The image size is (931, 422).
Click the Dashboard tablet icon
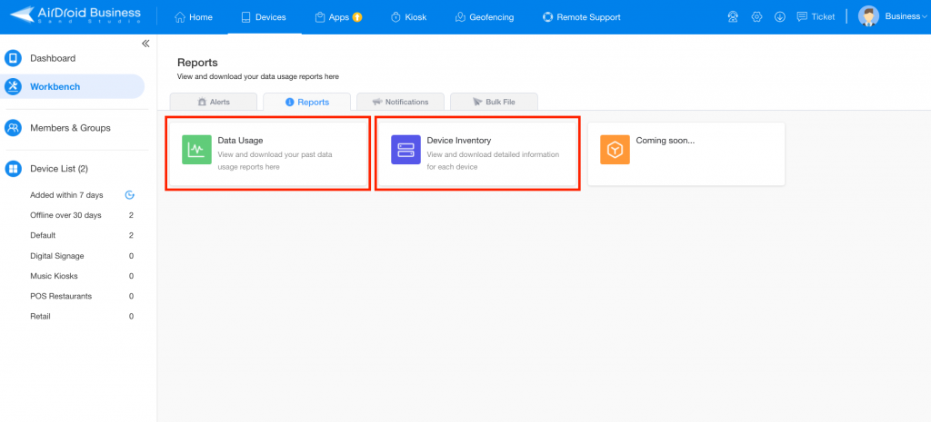(x=13, y=58)
